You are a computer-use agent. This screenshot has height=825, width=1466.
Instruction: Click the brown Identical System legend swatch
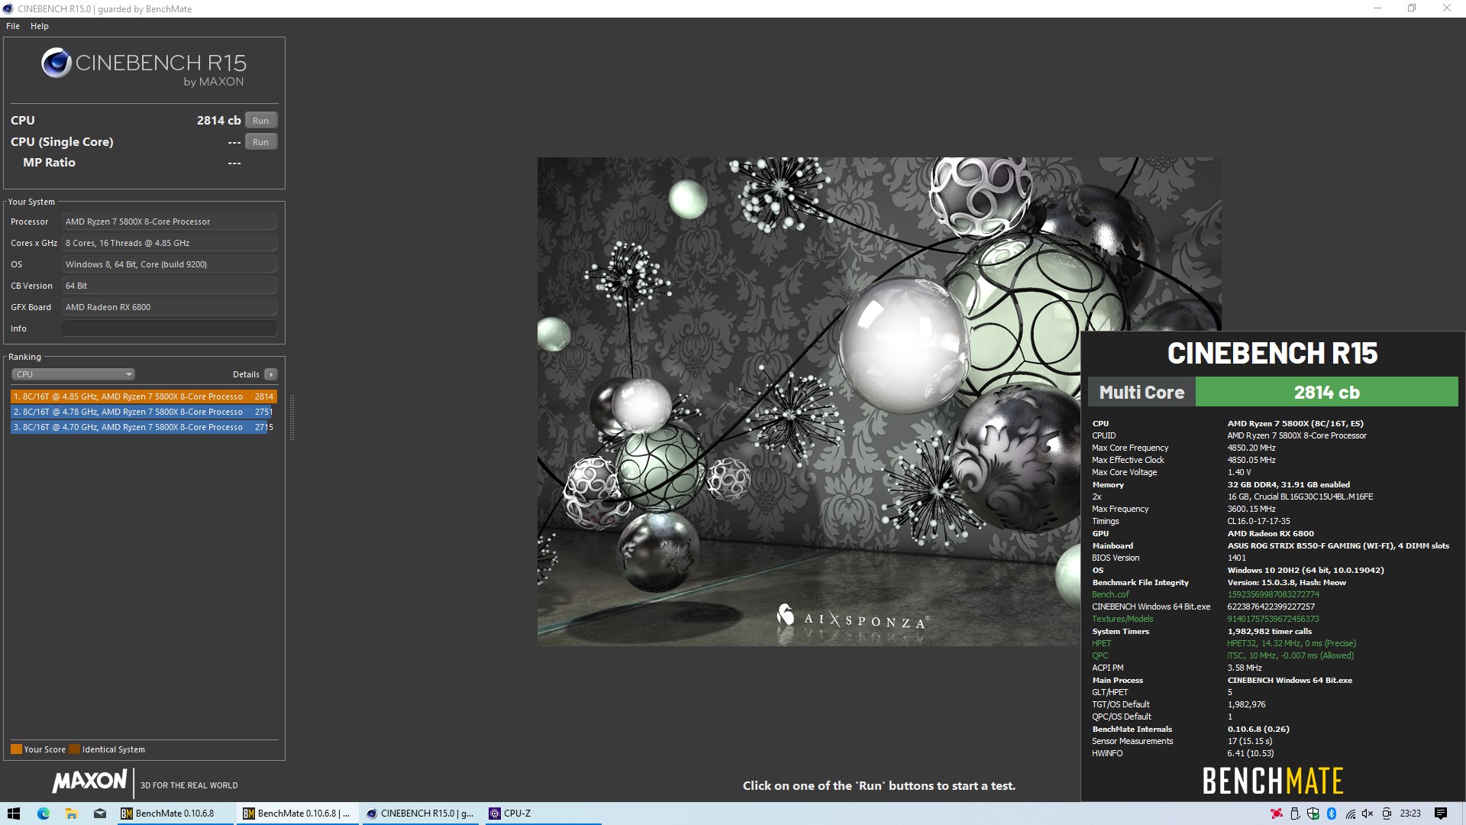pyautogui.click(x=74, y=749)
